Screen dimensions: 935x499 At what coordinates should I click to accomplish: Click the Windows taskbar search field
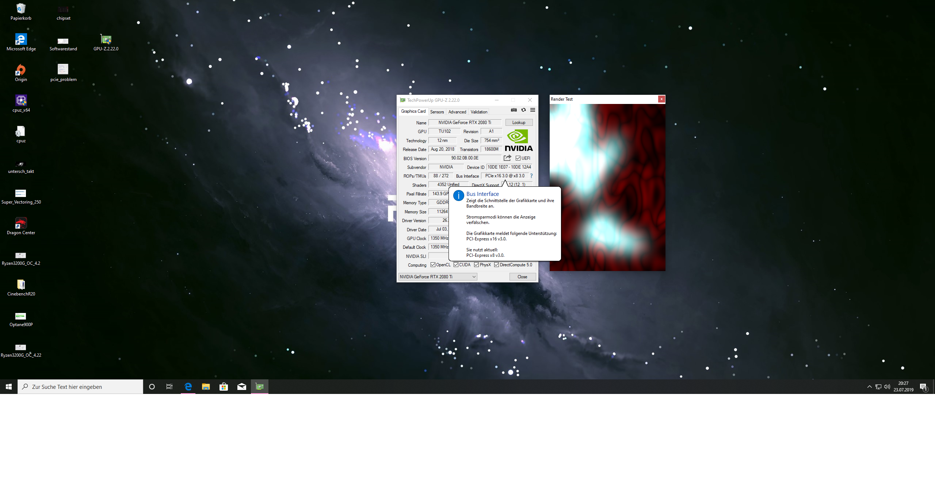point(80,387)
